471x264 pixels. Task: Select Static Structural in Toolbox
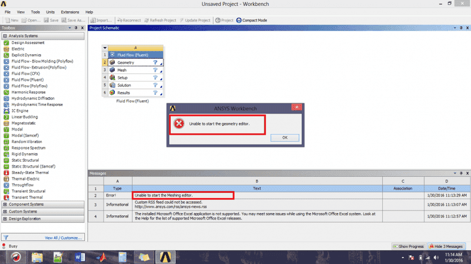tap(25, 161)
